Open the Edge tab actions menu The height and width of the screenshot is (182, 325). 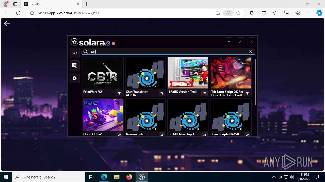15,4
